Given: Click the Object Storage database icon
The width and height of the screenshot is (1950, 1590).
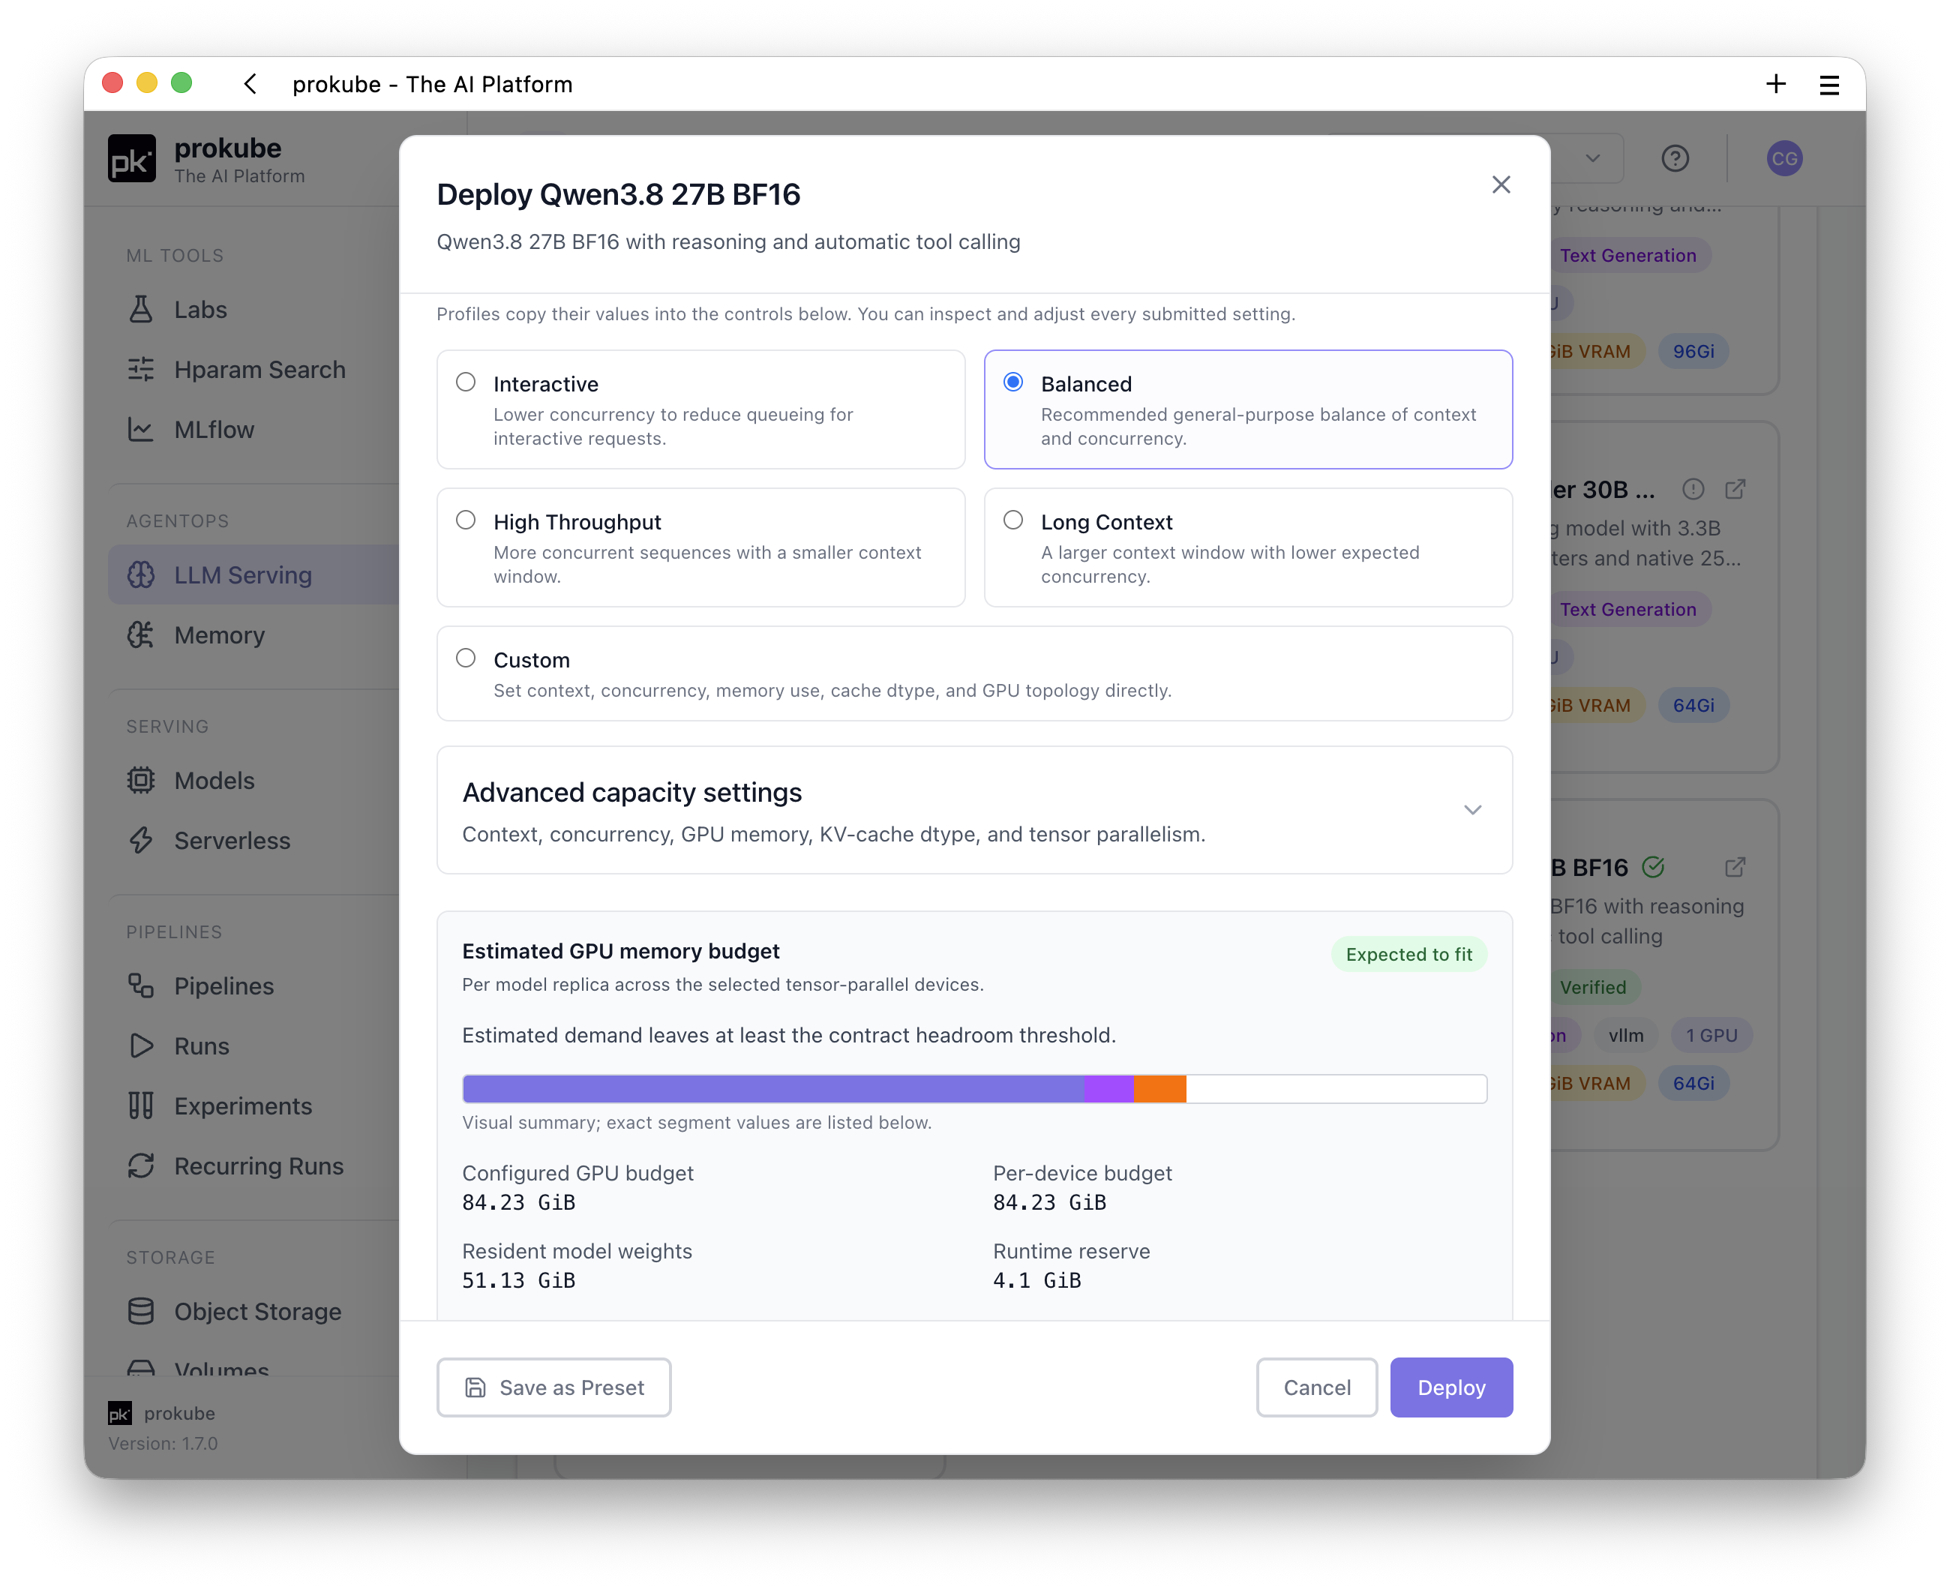Looking at the screenshot, I should tap(141, 1312).
